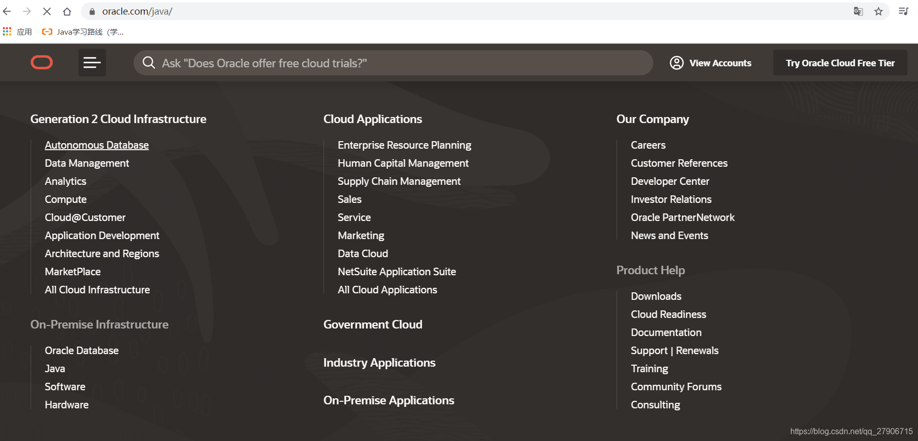Open All Cloud Applications link
The height and width of the screenshot is (441, 918).
click(x=387, y=290)
